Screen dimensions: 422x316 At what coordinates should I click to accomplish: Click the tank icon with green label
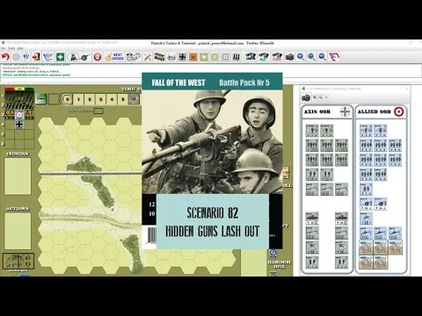point(264,57)
